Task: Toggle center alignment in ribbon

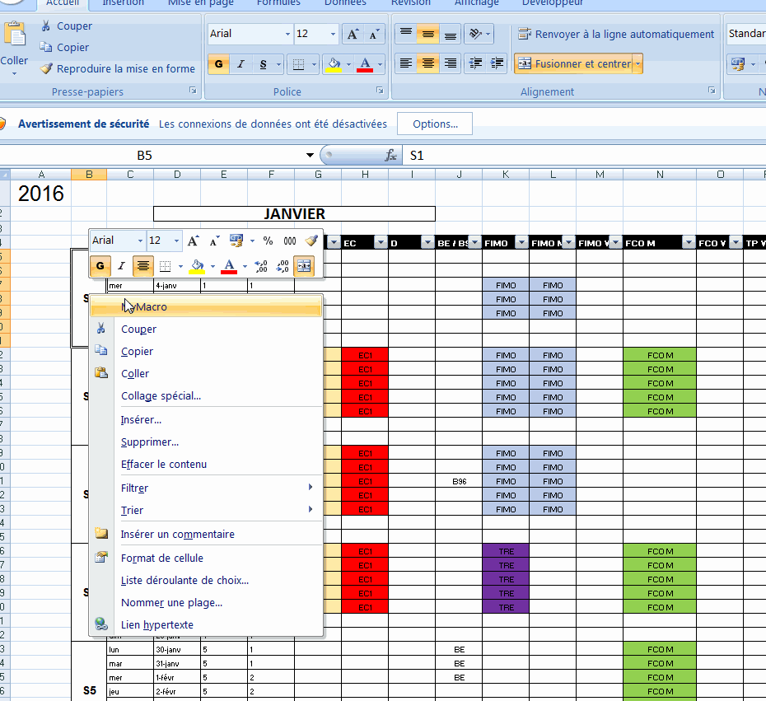Action: tap(428, 63)
